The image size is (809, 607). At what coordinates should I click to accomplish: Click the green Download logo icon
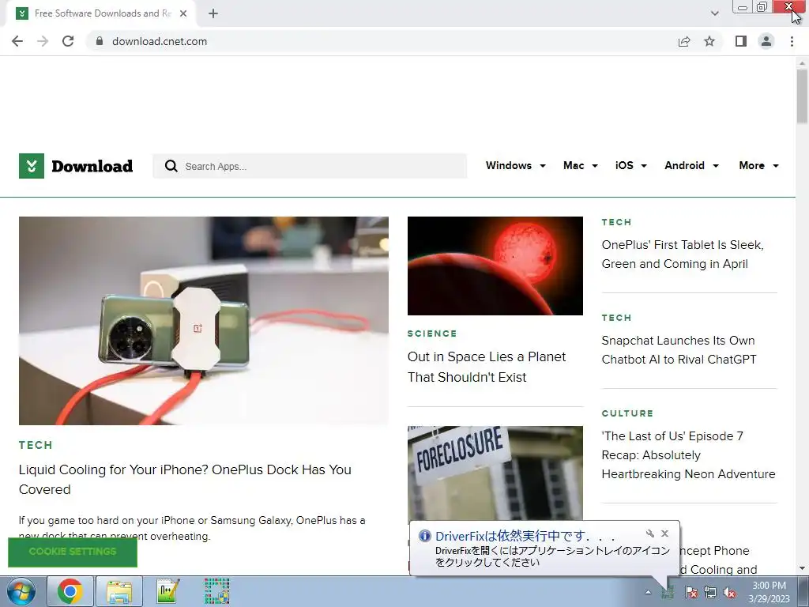[x=32, y=166]
